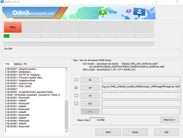Click the purple download icon in banner

point(129,11)
